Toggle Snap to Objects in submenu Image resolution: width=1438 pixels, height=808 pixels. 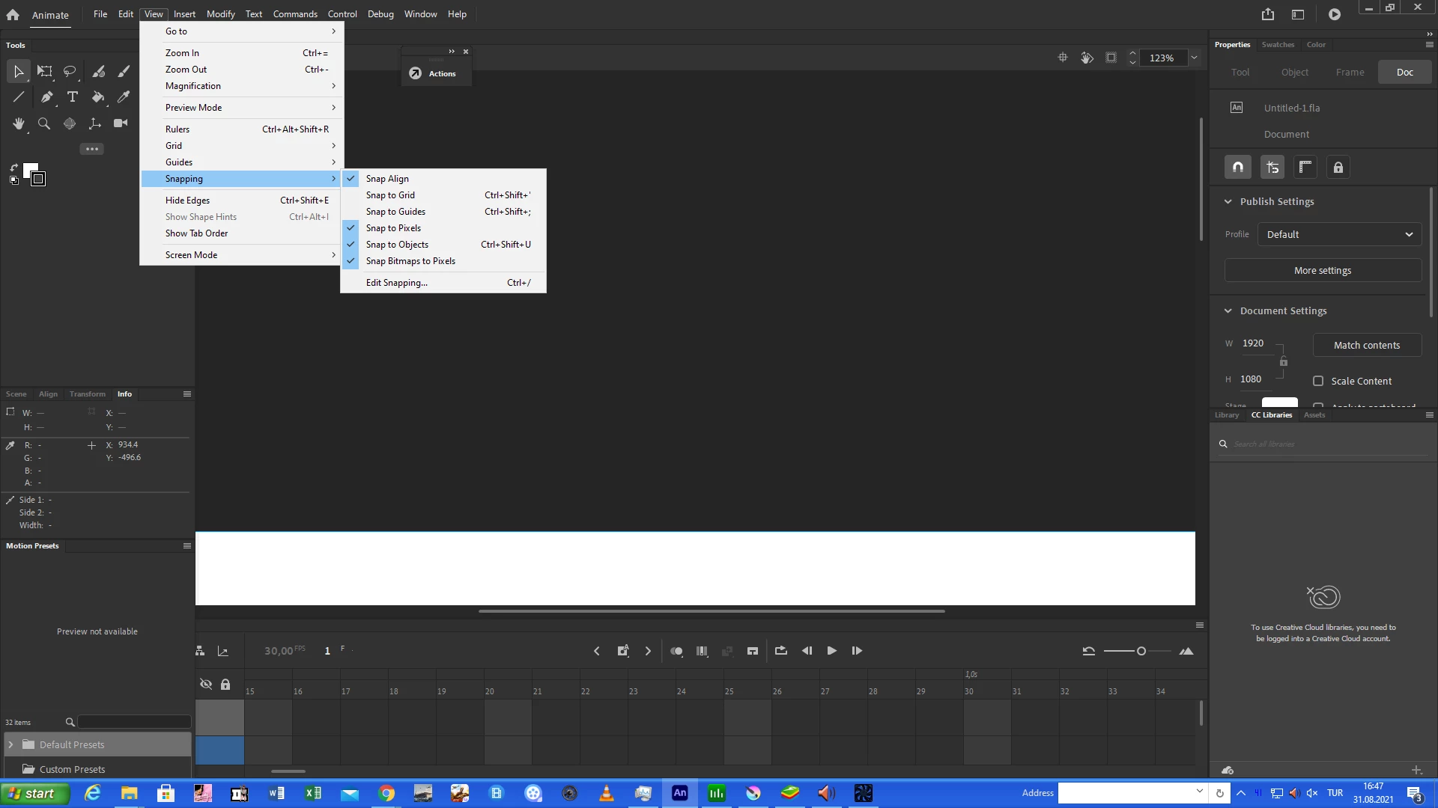(x=397, y=245)
